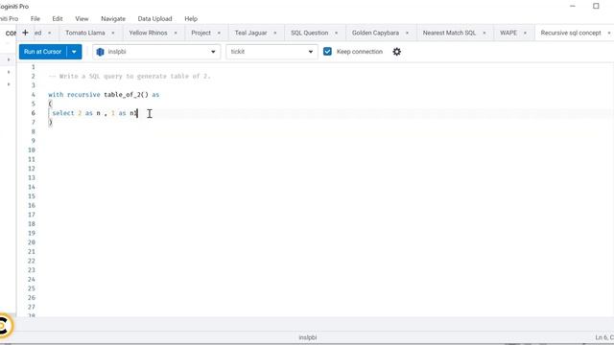Switch to the Yellow Rhinos tab

point(148,33)
